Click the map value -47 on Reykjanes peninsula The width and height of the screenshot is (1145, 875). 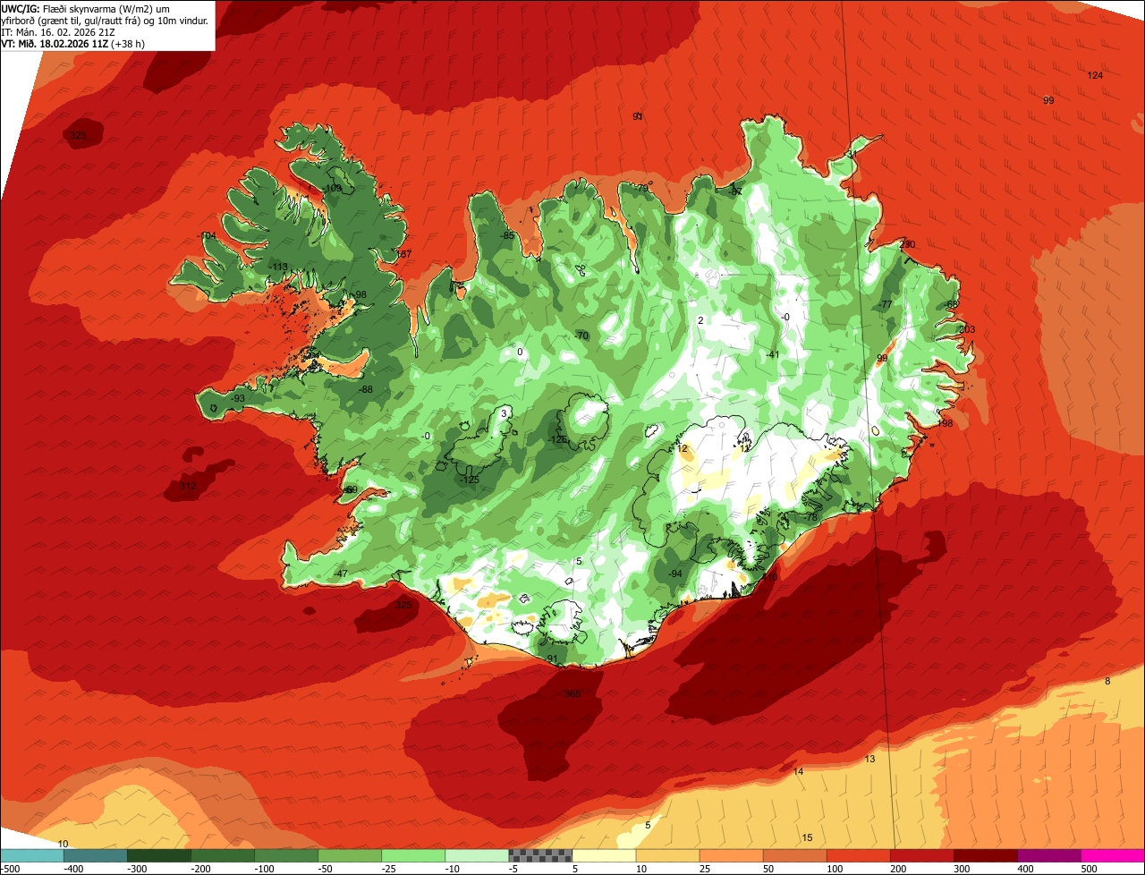340,573
